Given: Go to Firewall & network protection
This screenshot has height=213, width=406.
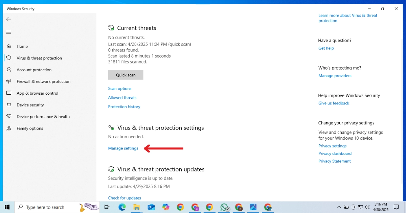Looking at the screenshot, I should pyautogui.click(x=43, y=81).
